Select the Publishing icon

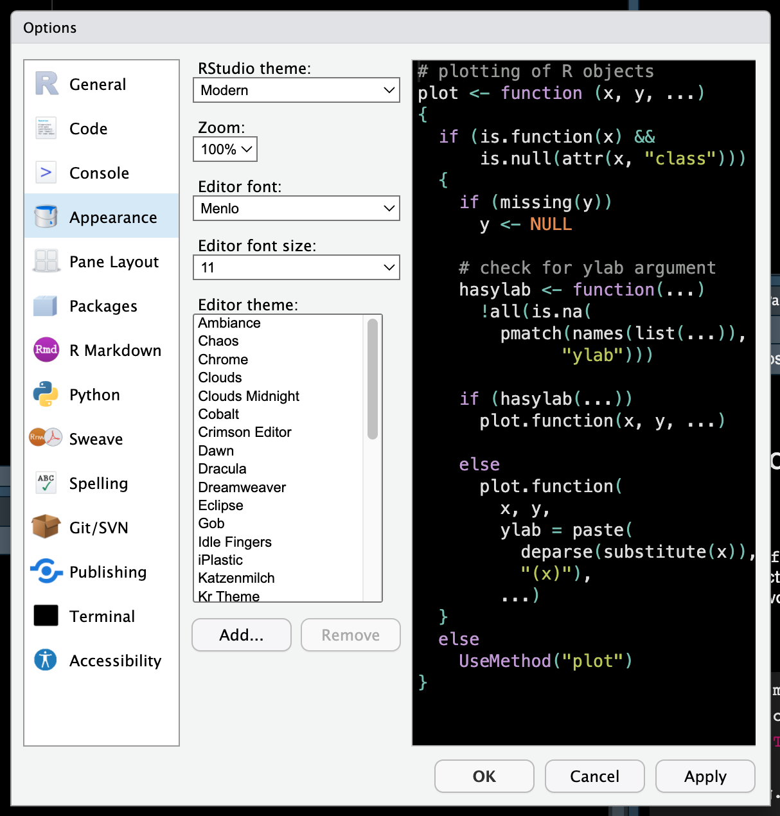pyautogui.click(x=46, y=571)
